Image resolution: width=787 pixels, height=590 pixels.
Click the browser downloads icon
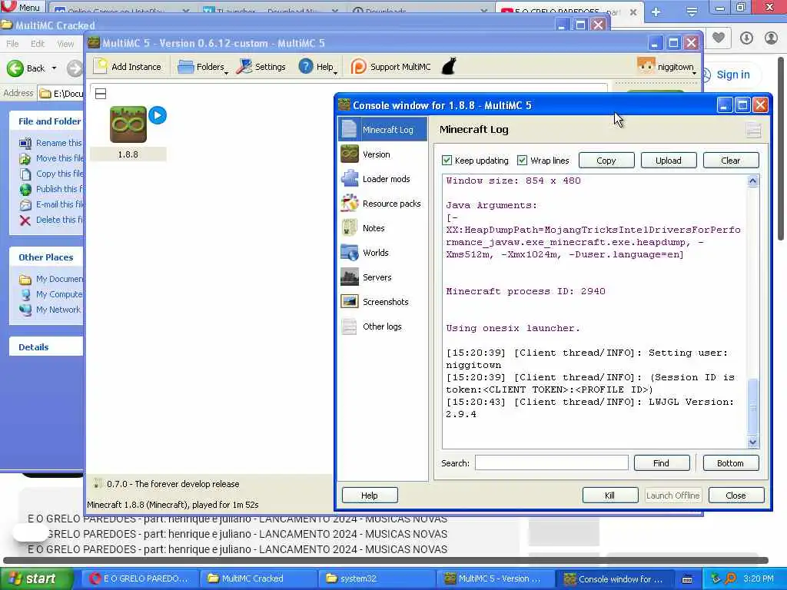tap(746, 38)
